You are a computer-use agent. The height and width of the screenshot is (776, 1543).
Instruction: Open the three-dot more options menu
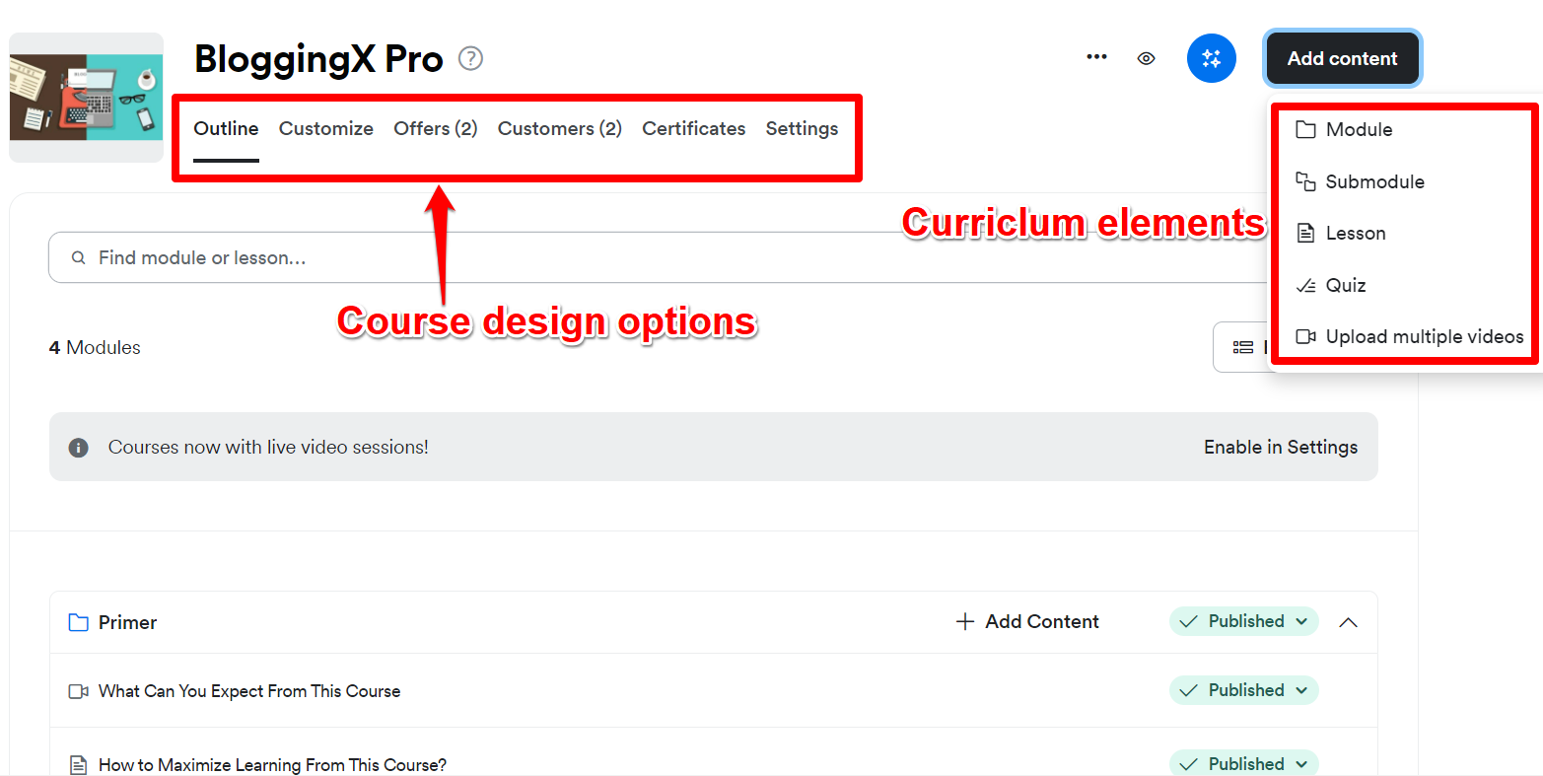click(x=1096, y=57)
